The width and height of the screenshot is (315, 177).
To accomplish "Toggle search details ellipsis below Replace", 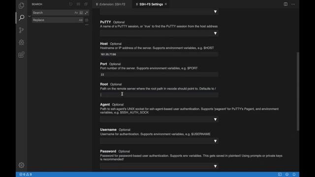I will tap(87, 25).
